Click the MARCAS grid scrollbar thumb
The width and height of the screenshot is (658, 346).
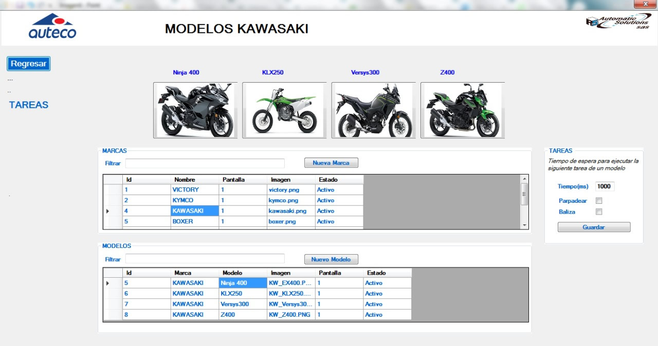pyautogui.click(x=524, y=194)
